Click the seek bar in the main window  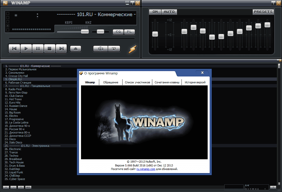(x=72, y=38)
